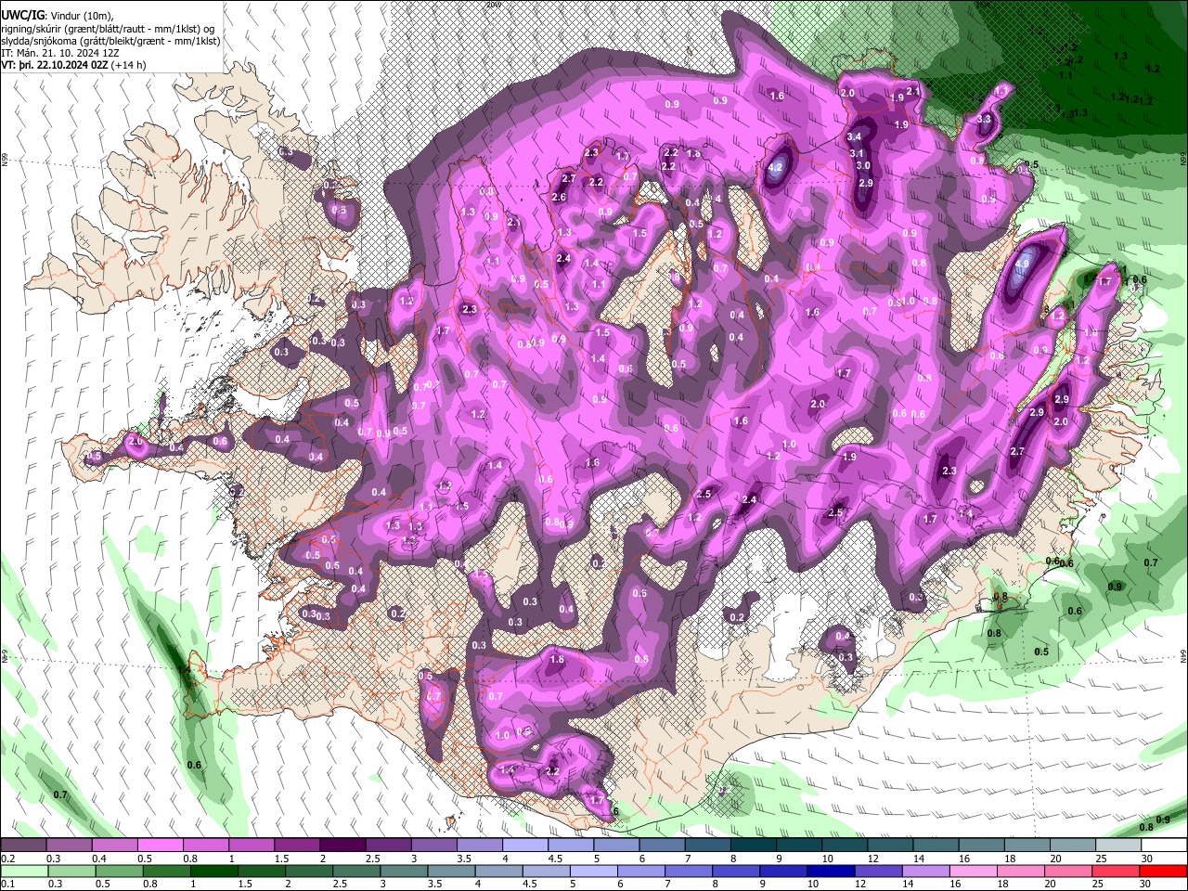Click the 'IT: Mán. 21. 10. 2024 12Z' line
The width and height of the screenshot is (1188, 891).
point(60,53)
